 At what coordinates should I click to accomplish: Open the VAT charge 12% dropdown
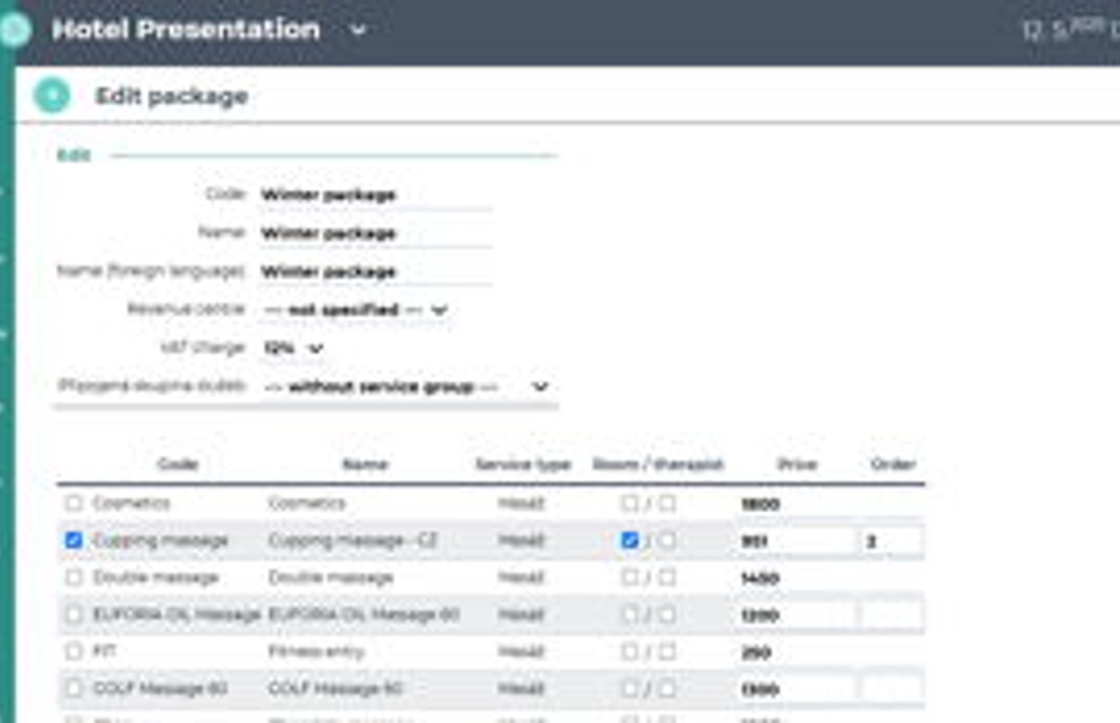pyautogui.click(x=293, y=348)
